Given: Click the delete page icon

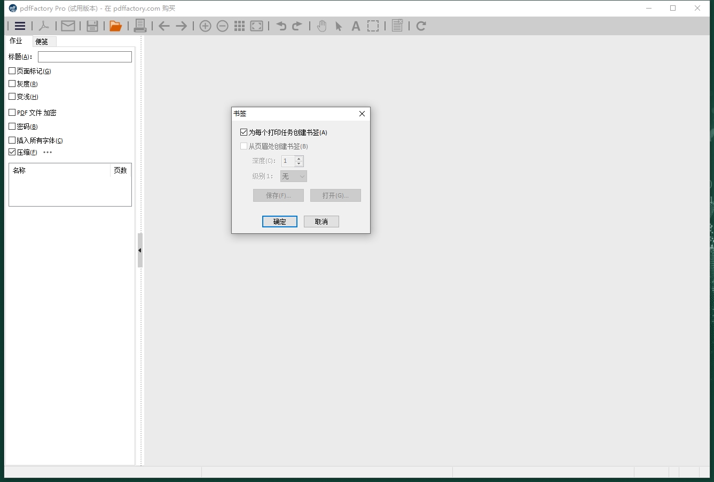Looking at the screenshot, I should [x=397, y=26].
